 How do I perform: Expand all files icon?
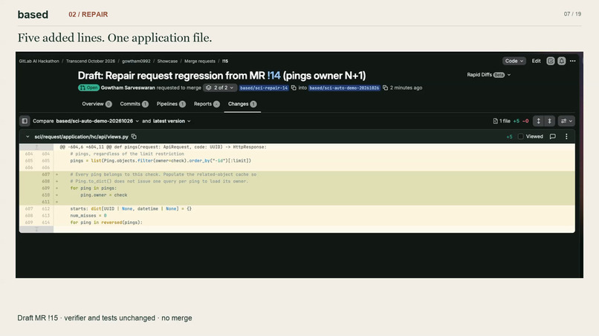[538, 121]
